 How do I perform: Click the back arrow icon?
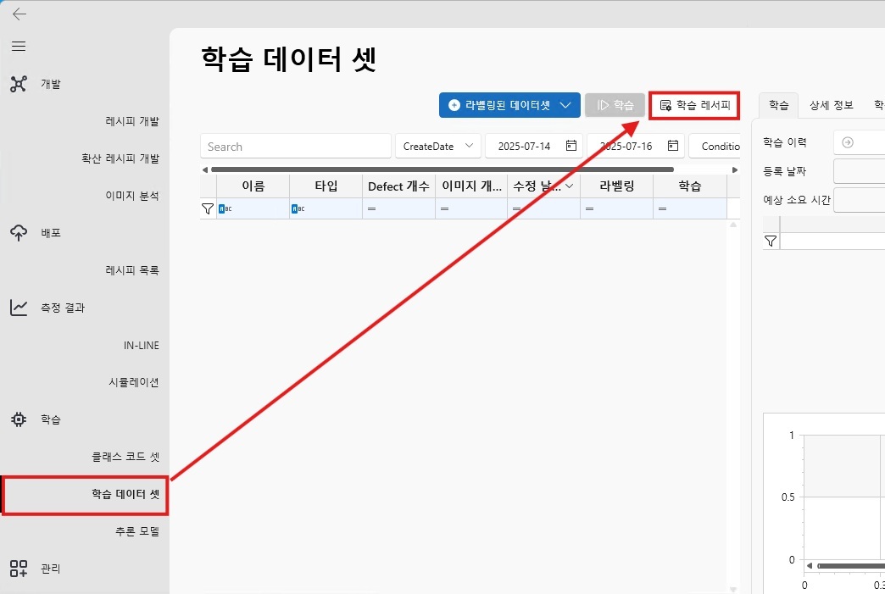point(19,14)
